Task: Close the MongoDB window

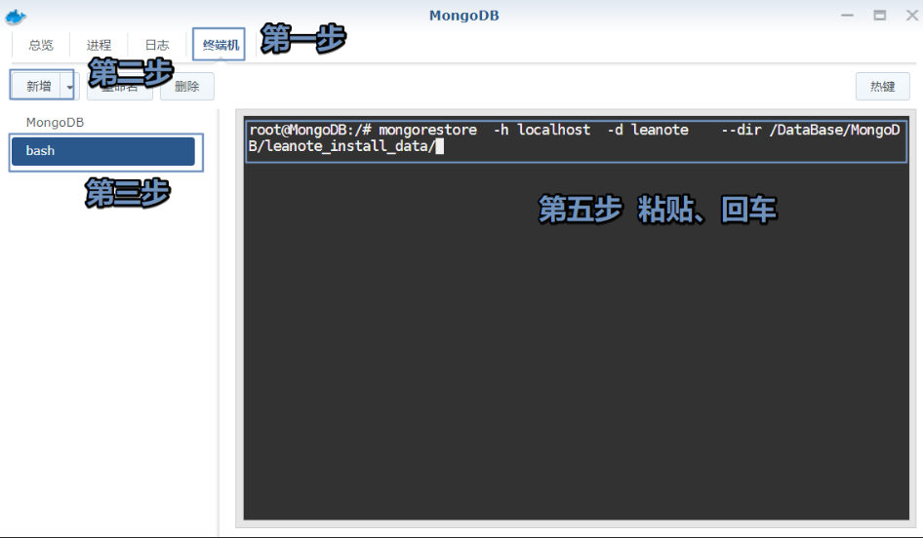Action: pyautogui.click(x=911, y=16)
